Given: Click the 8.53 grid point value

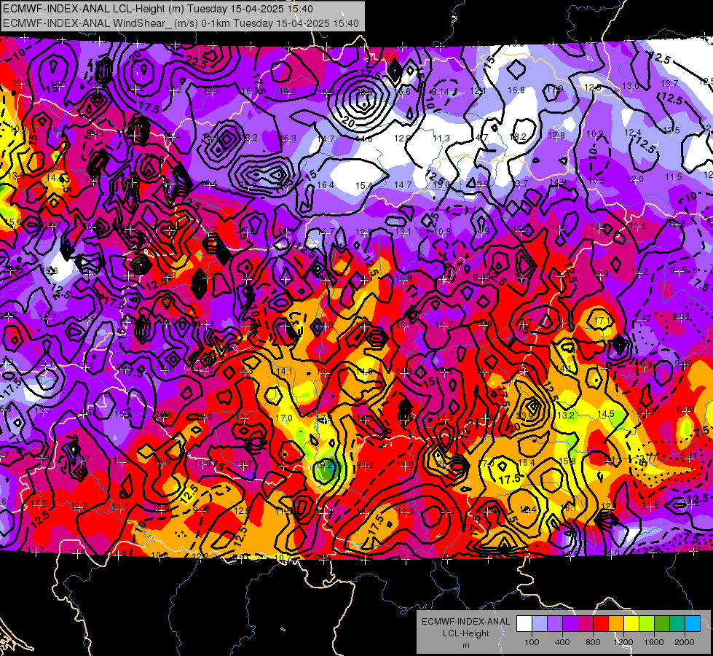Looking at the screenshot, I should pos(681,317).
